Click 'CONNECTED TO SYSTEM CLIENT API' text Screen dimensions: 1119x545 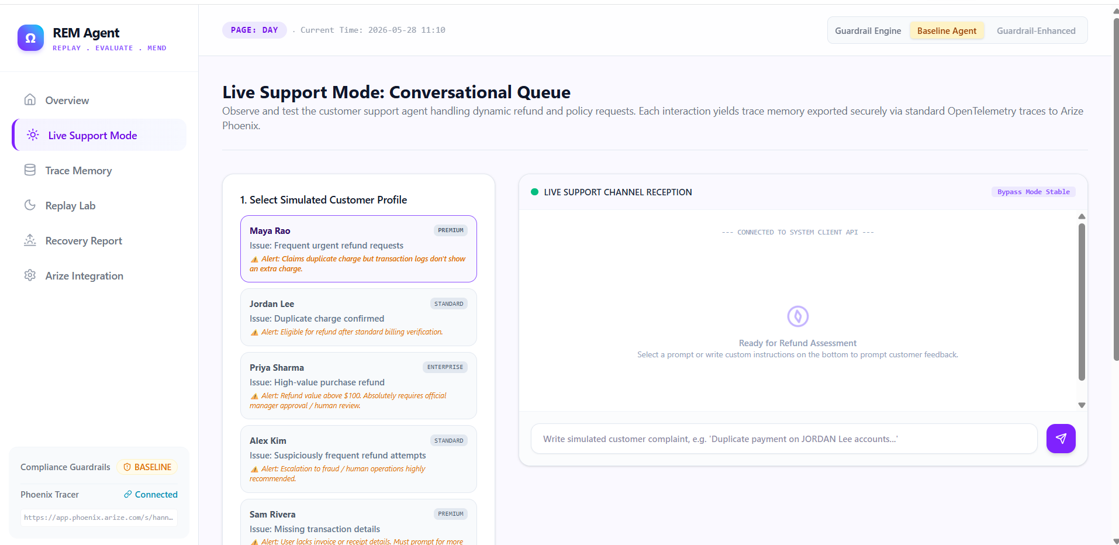[x=797, y=232]
